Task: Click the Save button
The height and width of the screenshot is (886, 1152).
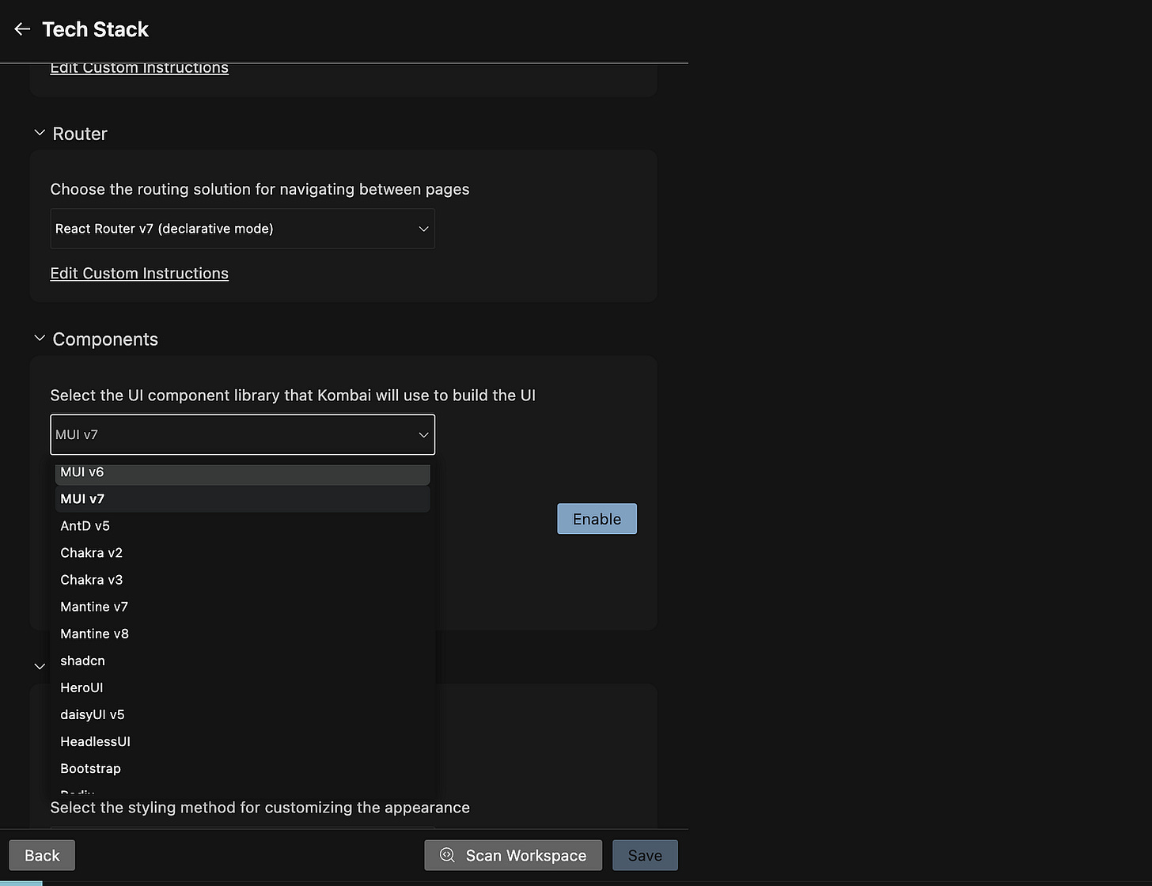Action: point(645,855)
